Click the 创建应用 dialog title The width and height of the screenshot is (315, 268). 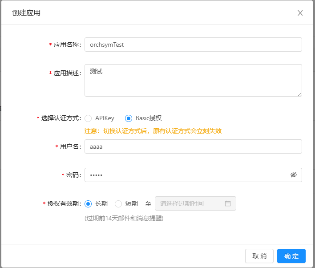(x=26, y=13)
